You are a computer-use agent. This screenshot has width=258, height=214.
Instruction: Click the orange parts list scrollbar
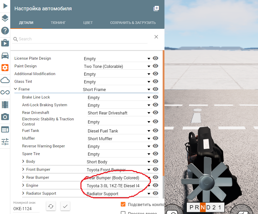click(x=163, y=113)
